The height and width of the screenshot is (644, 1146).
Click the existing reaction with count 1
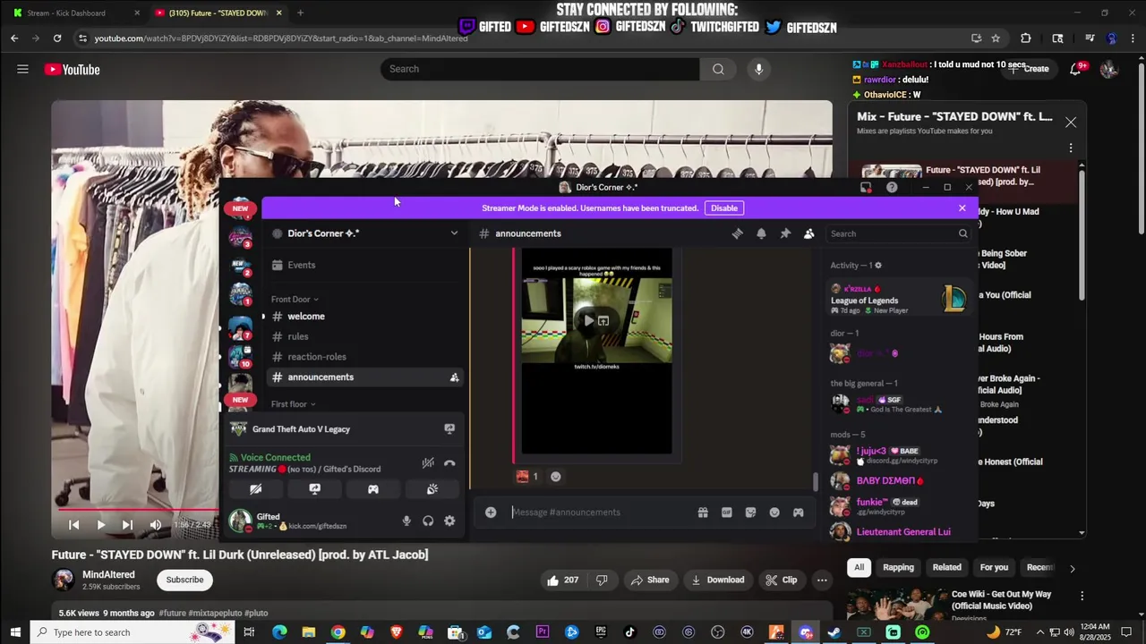[527, 477]
